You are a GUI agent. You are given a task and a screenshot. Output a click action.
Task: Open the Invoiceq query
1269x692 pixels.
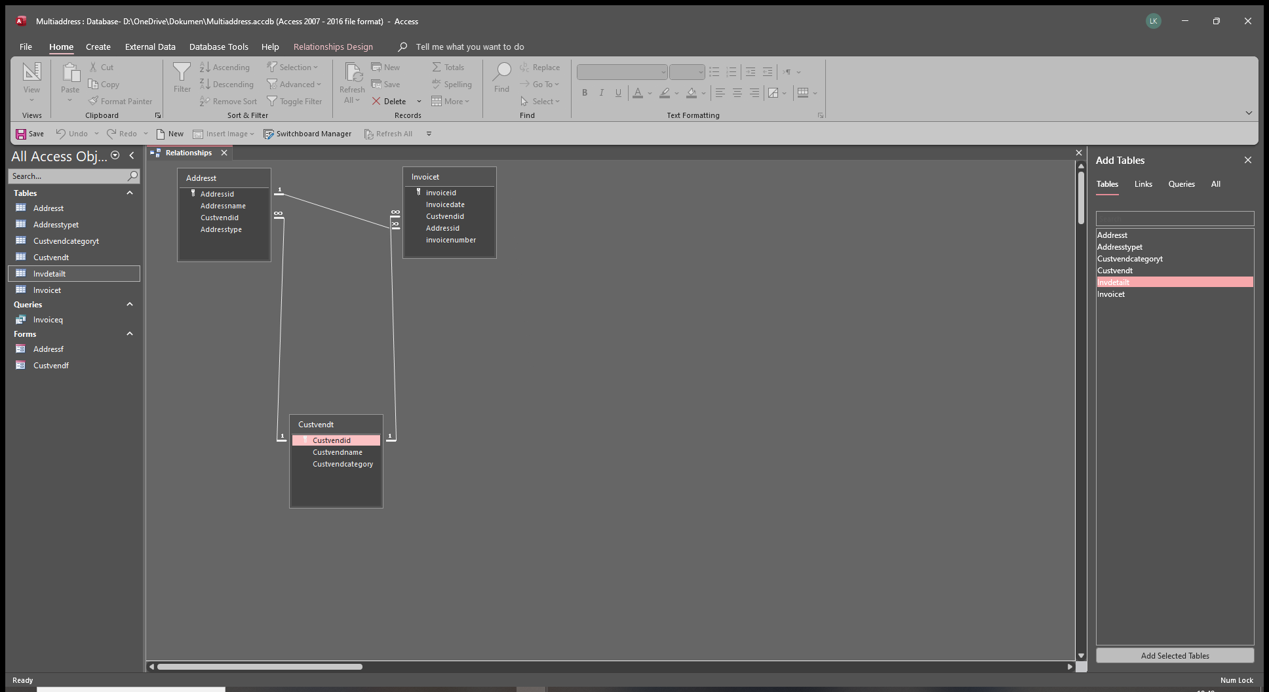[x=48, y=320]
